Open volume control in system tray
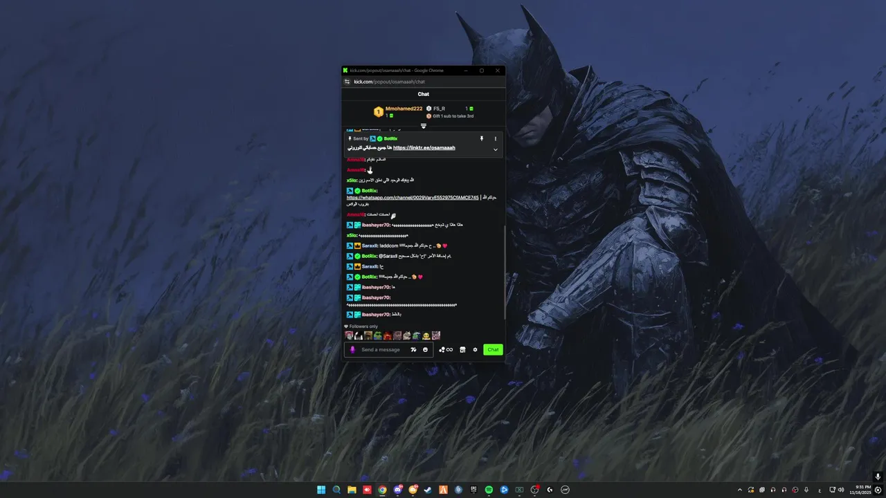 coord(841,490)
